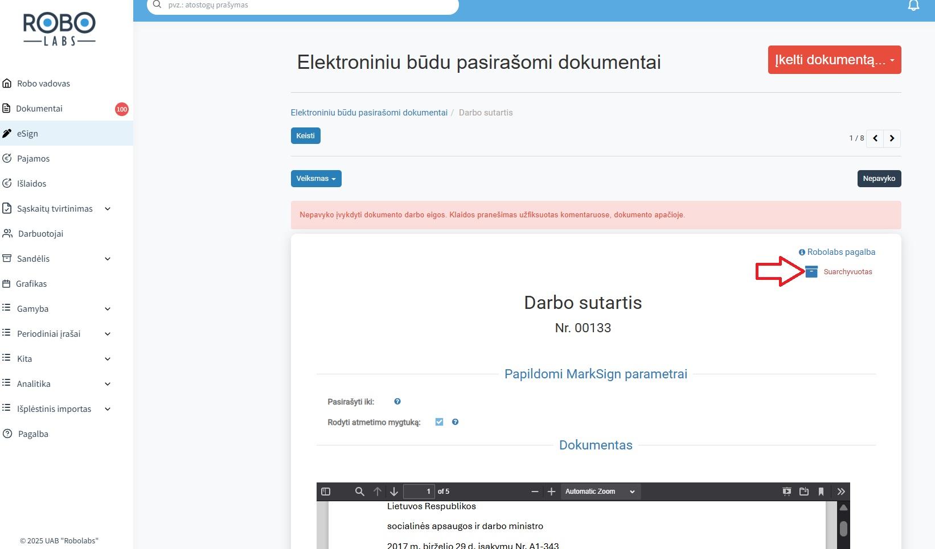The height and width of the screenshot is (549, 935).
Task: Click the PDF page number field
Action: coord(419,492)
